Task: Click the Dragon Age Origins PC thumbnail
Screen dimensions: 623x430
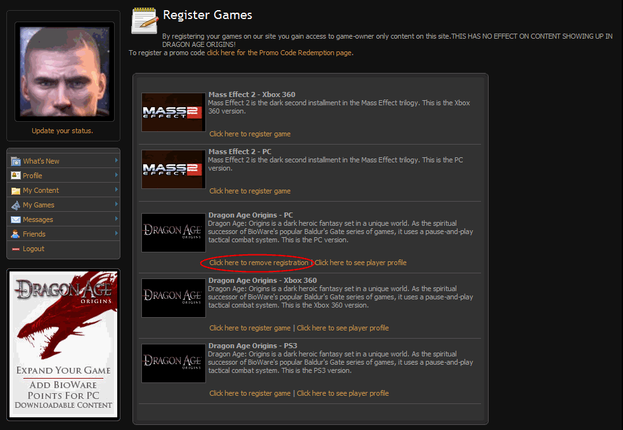Action: coord(174,233)
